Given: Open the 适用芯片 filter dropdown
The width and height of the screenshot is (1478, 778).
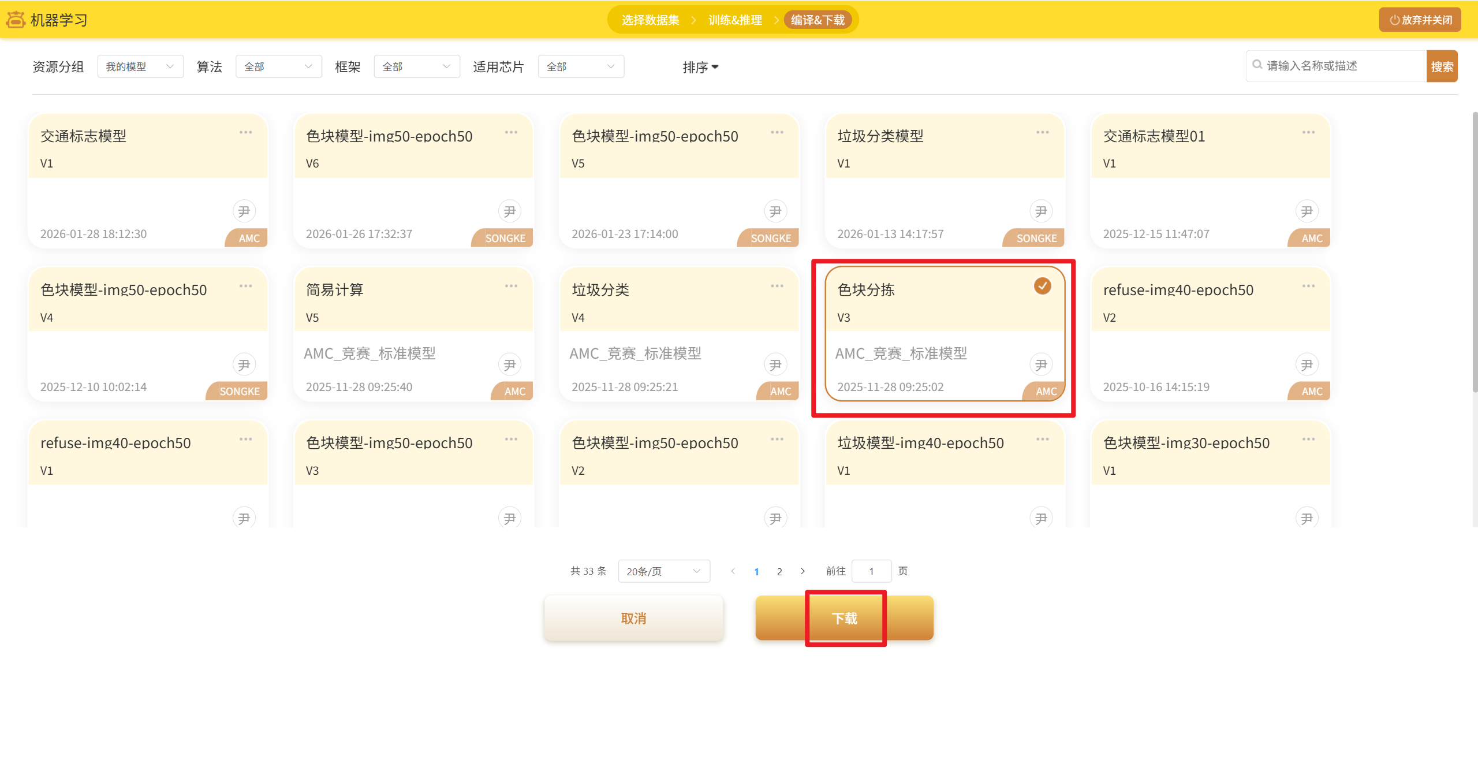Looking at the screenshot, I should coord(580,66).
